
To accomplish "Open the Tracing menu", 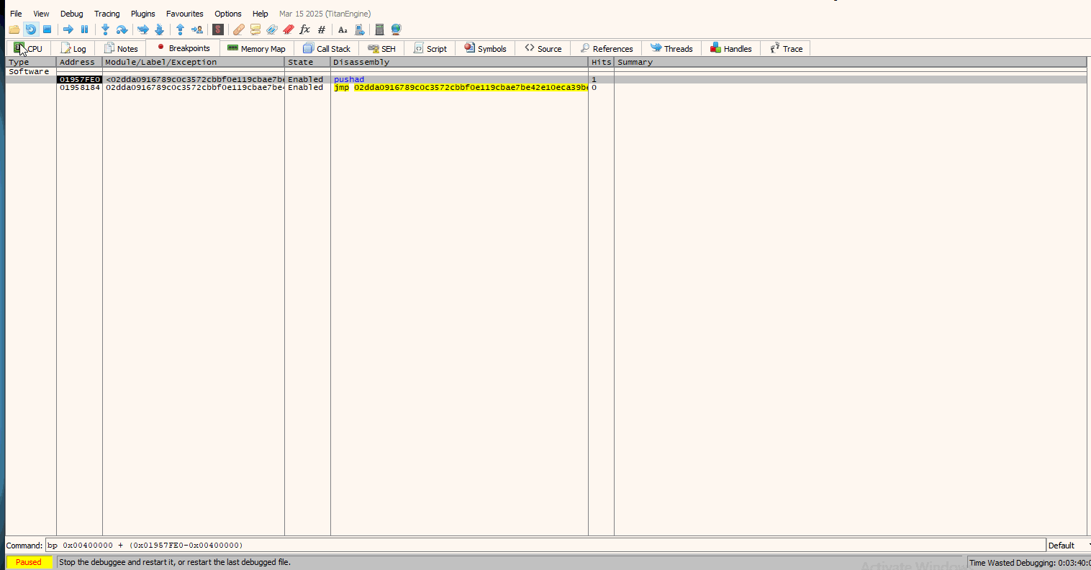I will 107,14.
